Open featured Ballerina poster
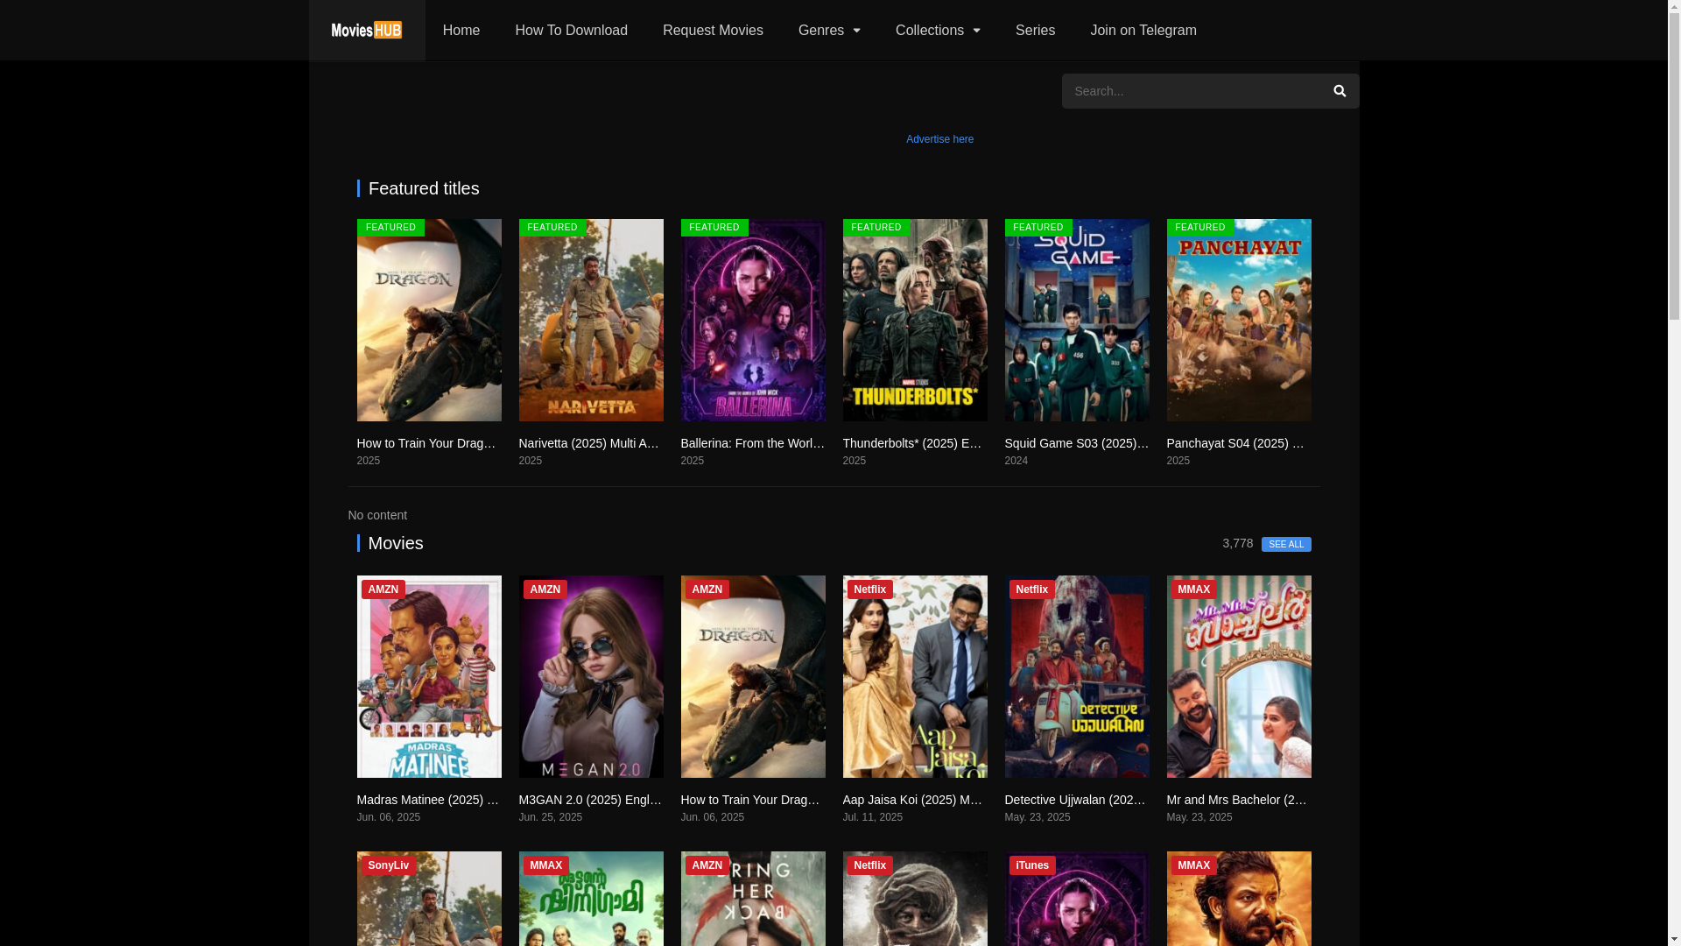The height and width of the screenshot is (946, 1681). pos(753,320)
